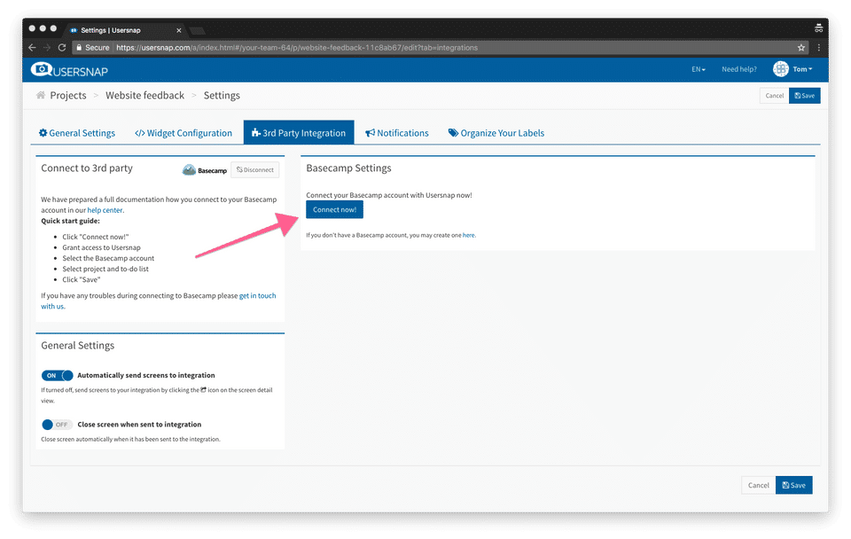Click 'Select project and to-do list' item

[105, 269]
